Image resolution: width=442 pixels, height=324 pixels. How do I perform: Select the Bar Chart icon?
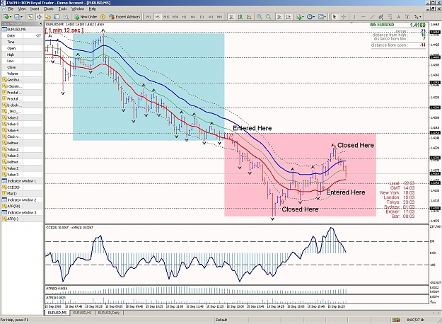point(231,17)
